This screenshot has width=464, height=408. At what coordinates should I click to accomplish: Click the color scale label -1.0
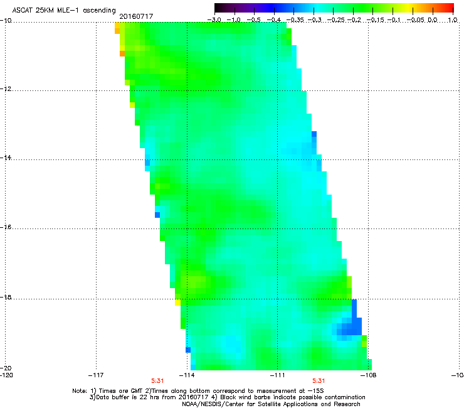coord(234,20)
